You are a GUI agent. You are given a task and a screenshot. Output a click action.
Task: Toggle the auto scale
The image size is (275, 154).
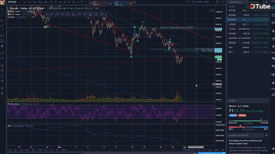tap(216, 150)
